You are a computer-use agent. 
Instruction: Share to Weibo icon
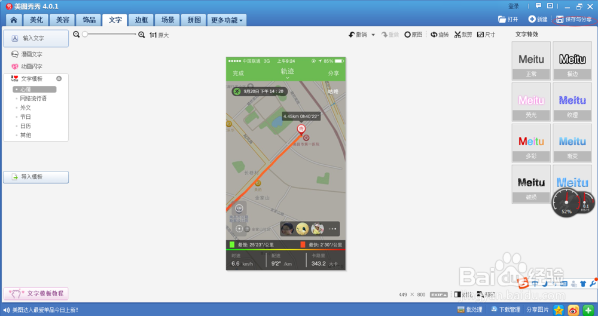[573, 309]
